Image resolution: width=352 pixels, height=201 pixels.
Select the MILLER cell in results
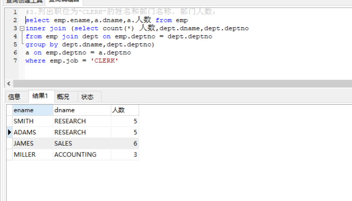tap(32, 154)
